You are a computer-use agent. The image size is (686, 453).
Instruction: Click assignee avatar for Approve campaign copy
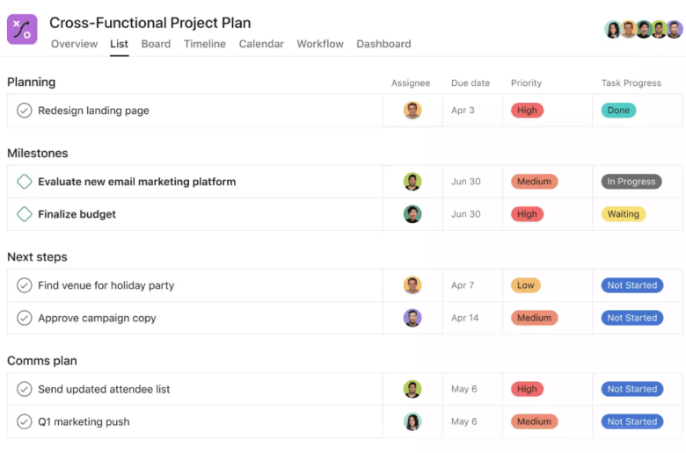coord(412,318)
